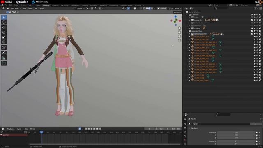Toggle snapping magnet in header
263x148 pixels.
click(x=92, y=8)
